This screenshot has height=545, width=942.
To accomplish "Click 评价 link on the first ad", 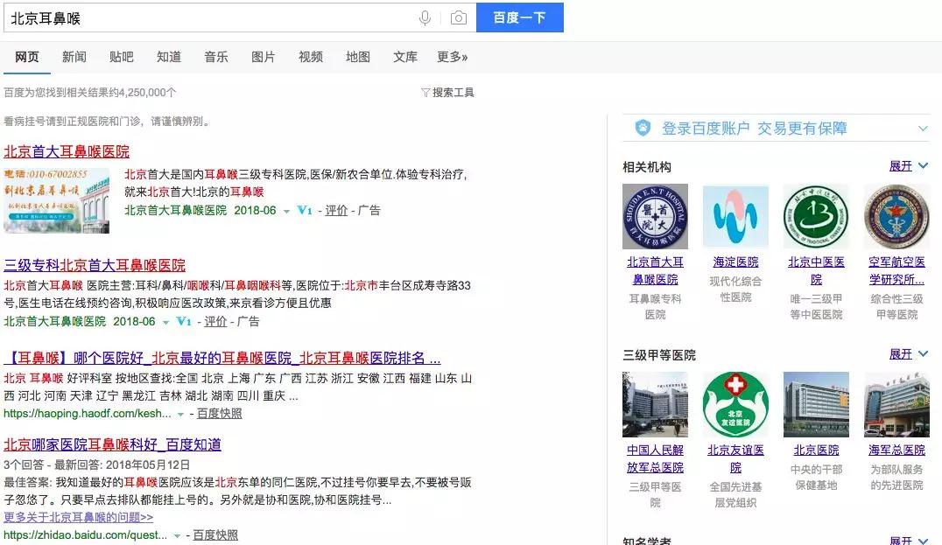I will click(336, 210).
